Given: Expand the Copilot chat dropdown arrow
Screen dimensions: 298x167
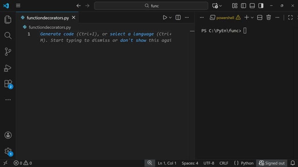Looking at the screenshot, I should (221, 6).
